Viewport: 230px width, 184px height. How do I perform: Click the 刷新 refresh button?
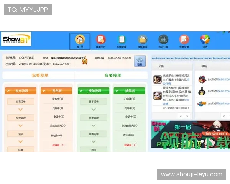140,61
